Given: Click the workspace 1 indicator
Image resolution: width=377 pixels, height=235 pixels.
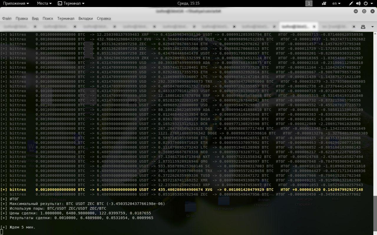Looking at the screenshot, I should tap(309, 3).
